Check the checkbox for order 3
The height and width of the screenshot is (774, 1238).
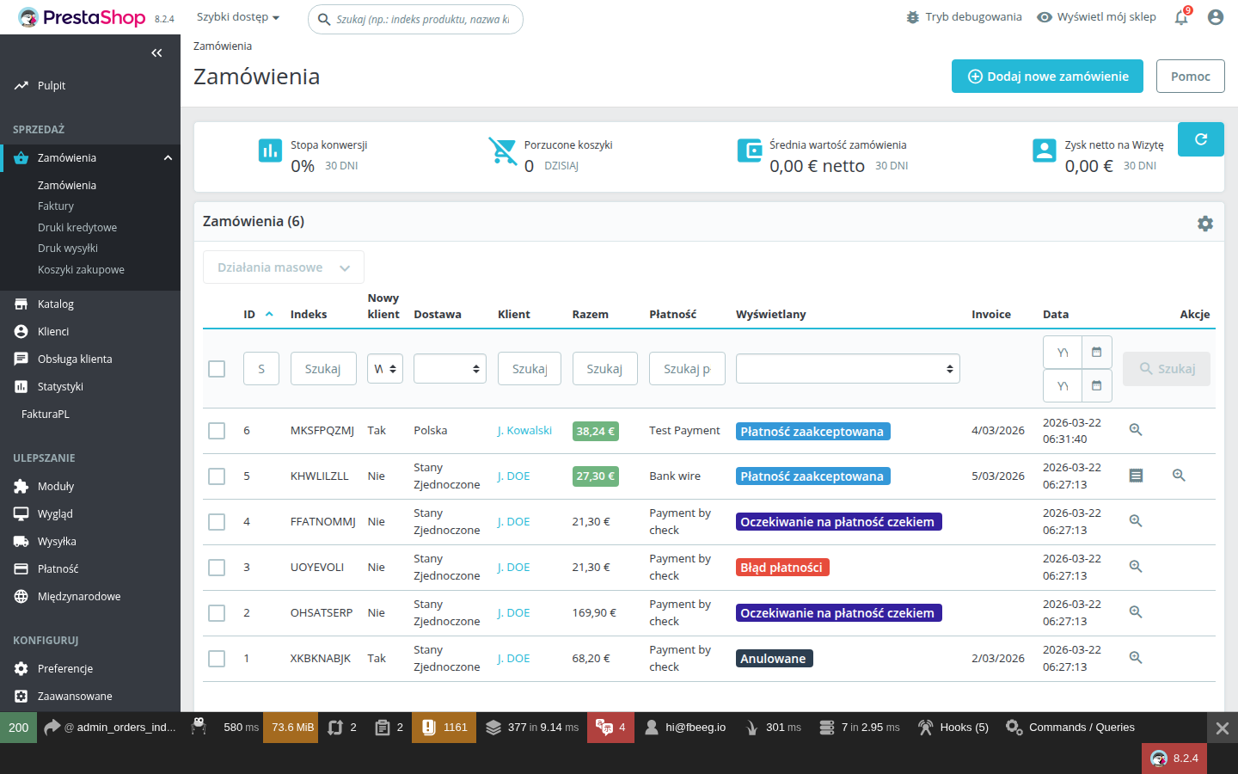pos(216,567)
